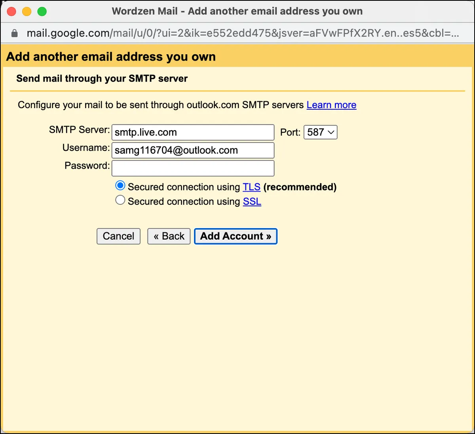Click the yellow minimize window button
The height and width of the screenshot is (434, 475).
pyautogui.click(x=27, y=11)
